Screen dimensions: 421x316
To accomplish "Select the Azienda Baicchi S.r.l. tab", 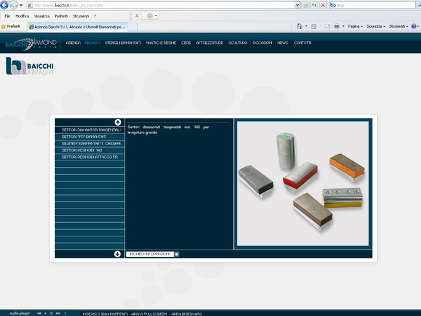I will pyautogui.click(x=77, y=27).
